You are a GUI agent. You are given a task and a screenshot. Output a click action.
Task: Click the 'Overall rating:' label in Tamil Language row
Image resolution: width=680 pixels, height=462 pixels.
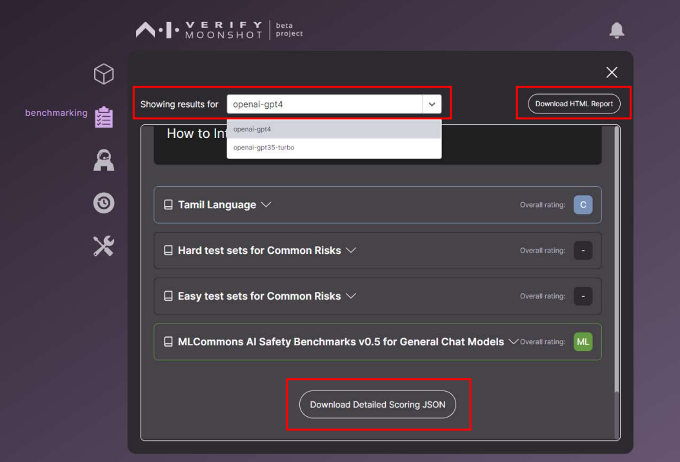pyautogui.click(x=542, y=205)
